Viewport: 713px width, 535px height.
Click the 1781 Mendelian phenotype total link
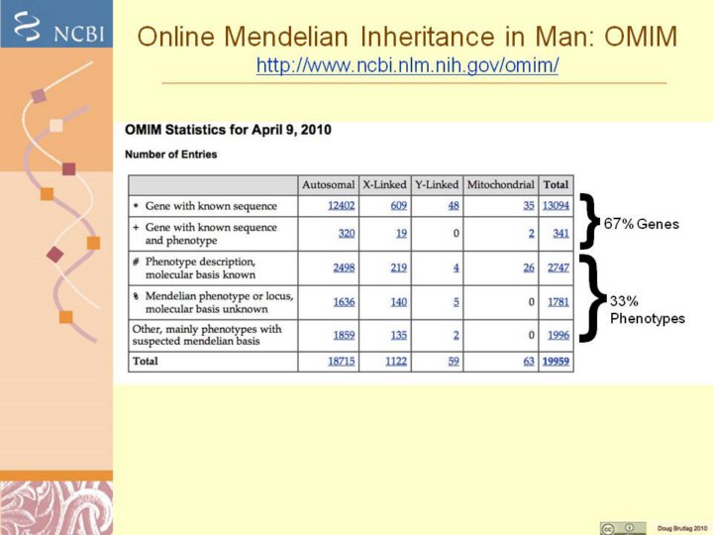558,302
